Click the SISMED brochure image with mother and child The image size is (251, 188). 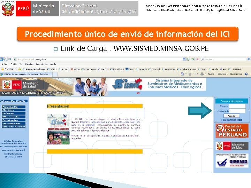coord(58,129)
